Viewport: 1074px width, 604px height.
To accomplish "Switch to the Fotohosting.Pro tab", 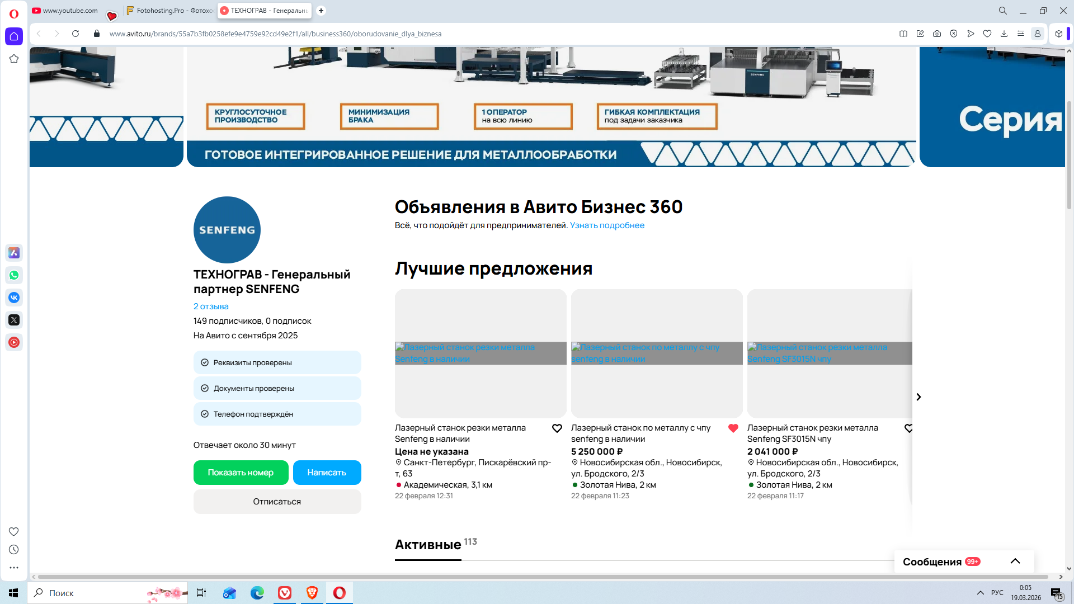I will coord(169,11).
